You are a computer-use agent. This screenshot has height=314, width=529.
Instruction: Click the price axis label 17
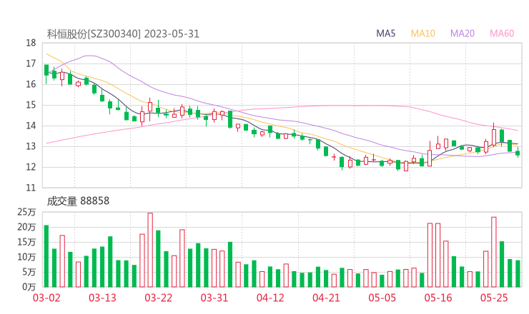(x=31, y=64)
